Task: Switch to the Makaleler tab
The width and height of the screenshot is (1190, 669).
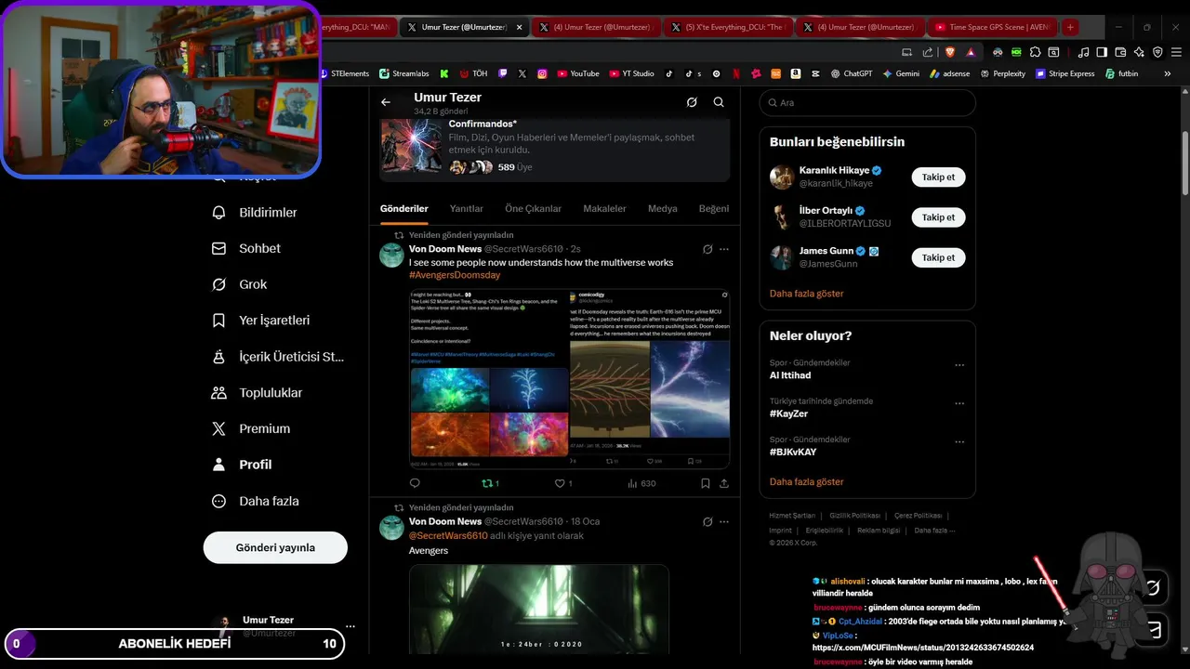Action: pyautogui.click(x=604, y=209)
